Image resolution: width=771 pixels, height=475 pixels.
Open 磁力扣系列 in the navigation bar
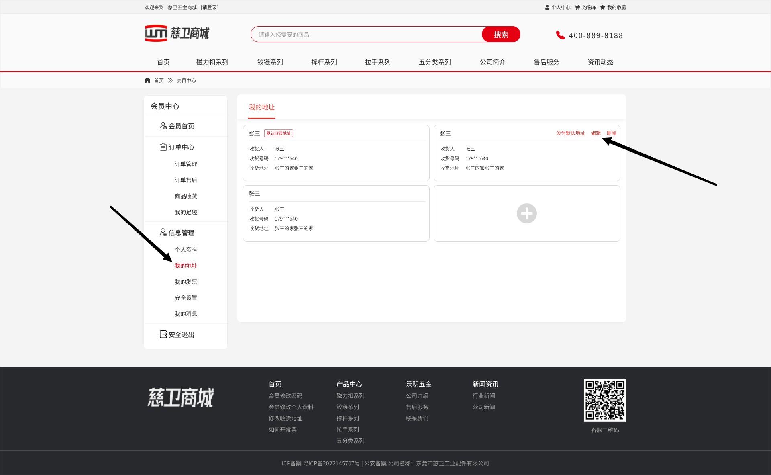click(x=212, y=62)
